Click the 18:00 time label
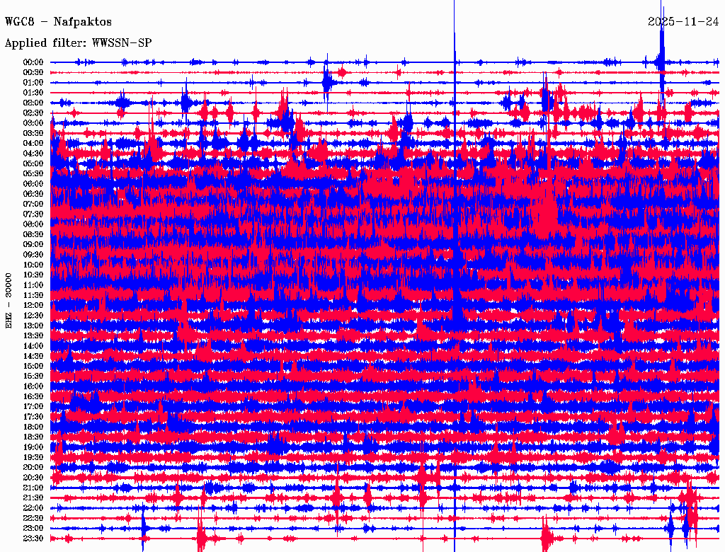The height and width of the screenshot is (552, 725). click(33, 427)
